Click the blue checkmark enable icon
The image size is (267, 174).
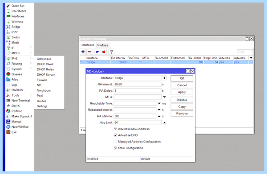97,52
